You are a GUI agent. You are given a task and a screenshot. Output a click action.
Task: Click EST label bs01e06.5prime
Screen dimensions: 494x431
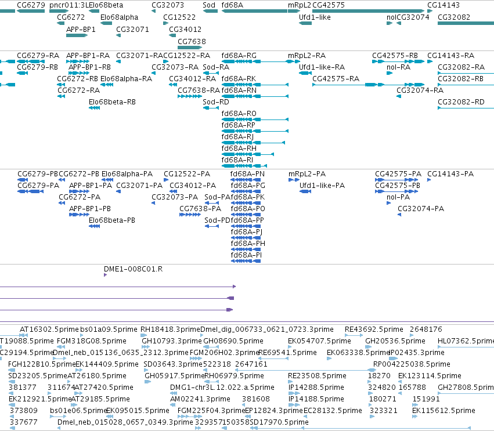pos(78,411)
